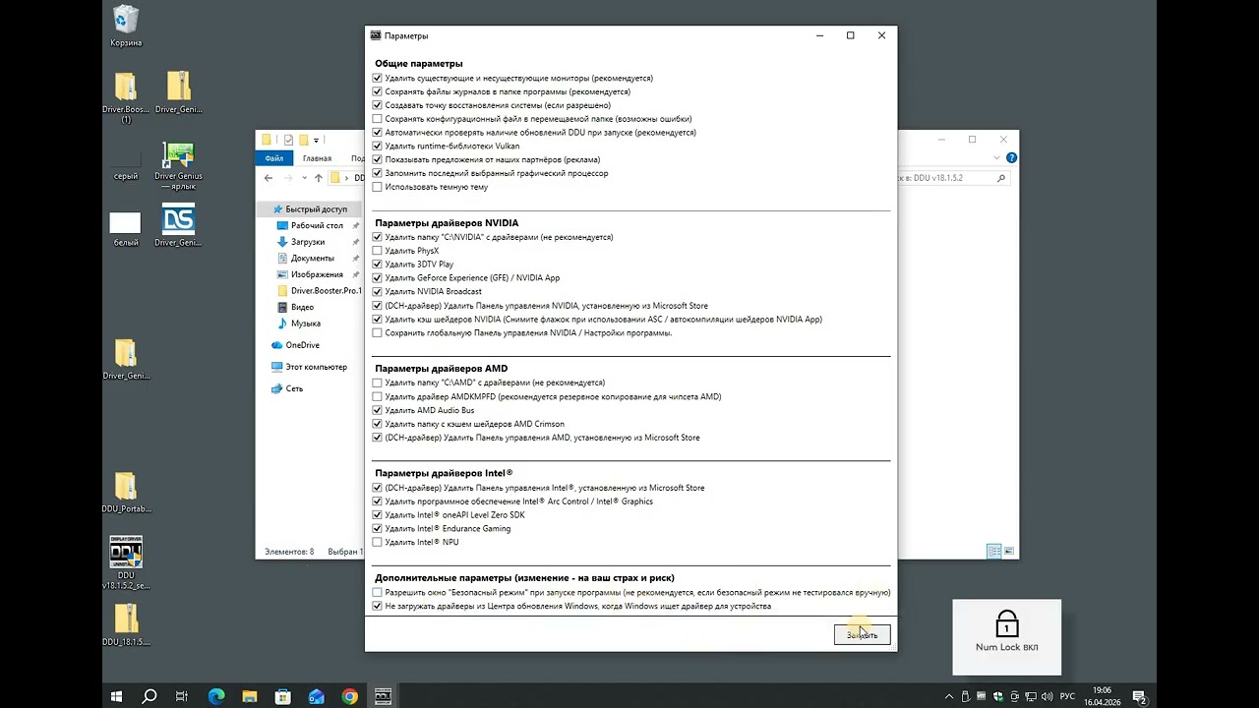Open taskbar search magnifier

pos(150,696)
